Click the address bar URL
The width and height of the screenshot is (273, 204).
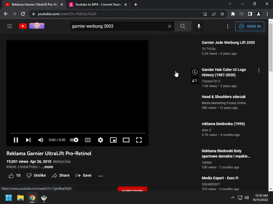[x=67, y=14]
